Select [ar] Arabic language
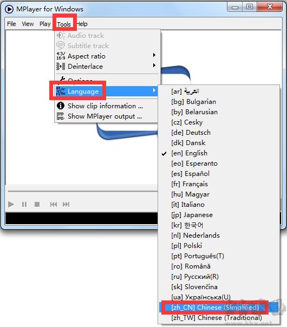 (x=219, y=91)
